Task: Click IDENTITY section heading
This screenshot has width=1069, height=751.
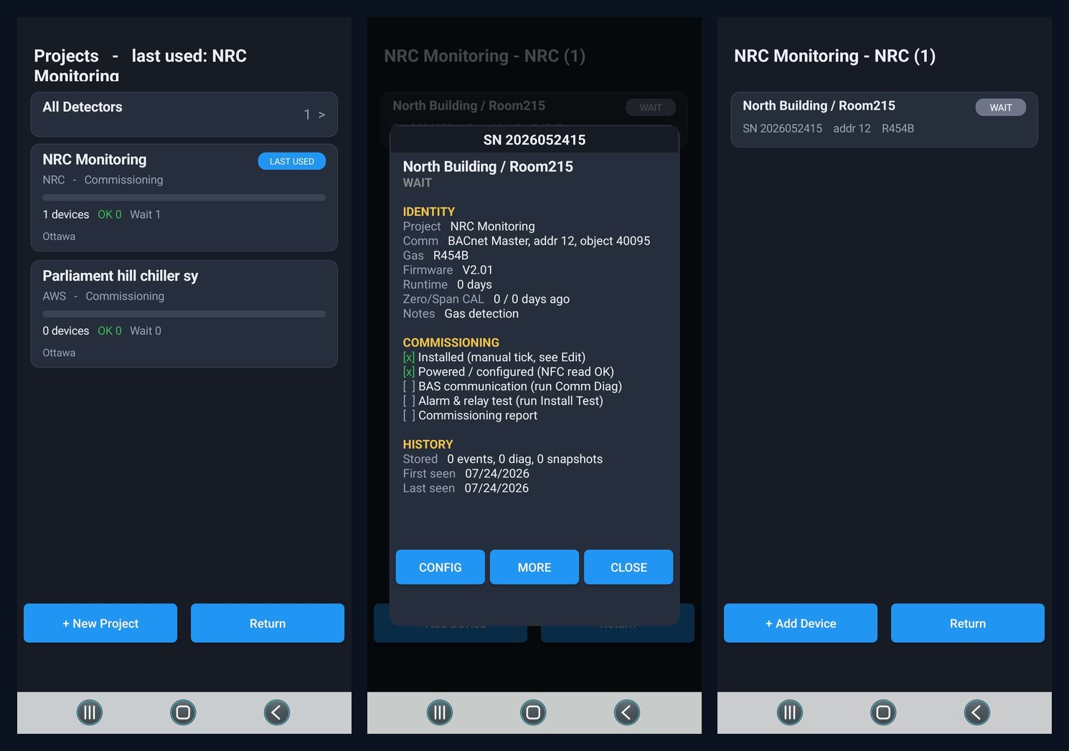Action: 429,211
